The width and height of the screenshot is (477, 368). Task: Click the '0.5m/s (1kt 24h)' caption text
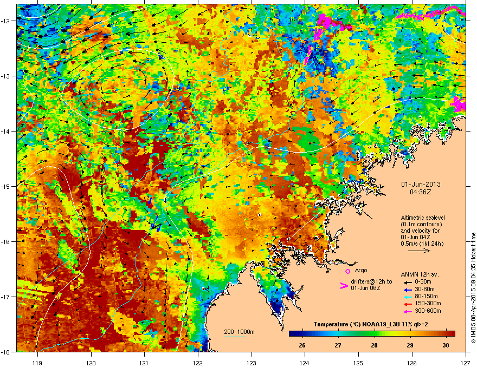[x=422, y=244]
